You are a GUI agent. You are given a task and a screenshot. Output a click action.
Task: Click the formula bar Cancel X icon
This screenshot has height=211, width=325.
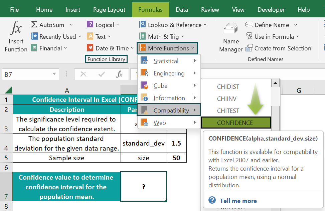point(83,74)
